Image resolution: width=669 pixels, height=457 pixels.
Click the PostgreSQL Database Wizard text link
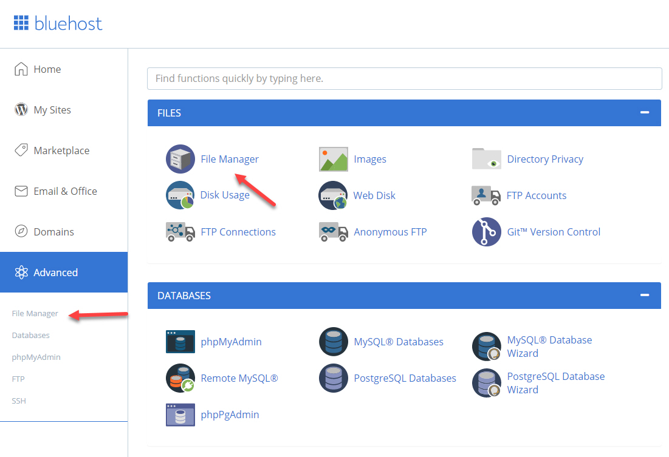[x=555, y=383]
